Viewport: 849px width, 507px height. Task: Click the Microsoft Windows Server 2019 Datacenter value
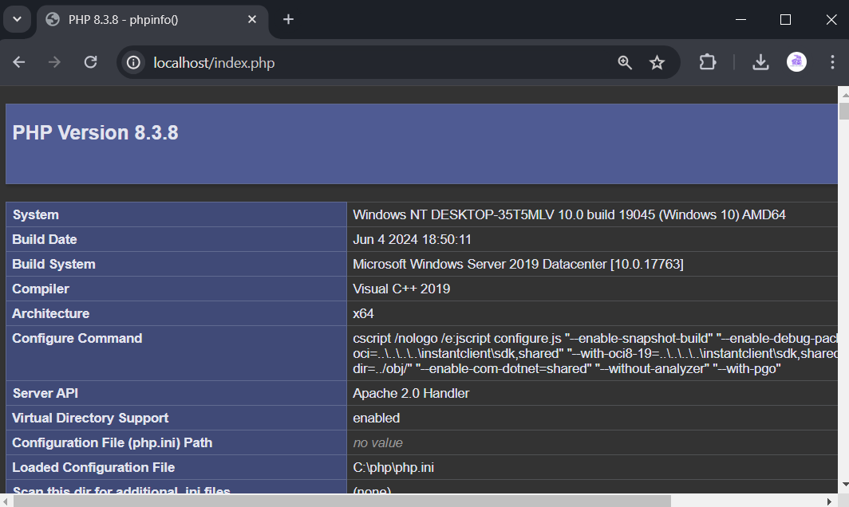click(518, 264)
